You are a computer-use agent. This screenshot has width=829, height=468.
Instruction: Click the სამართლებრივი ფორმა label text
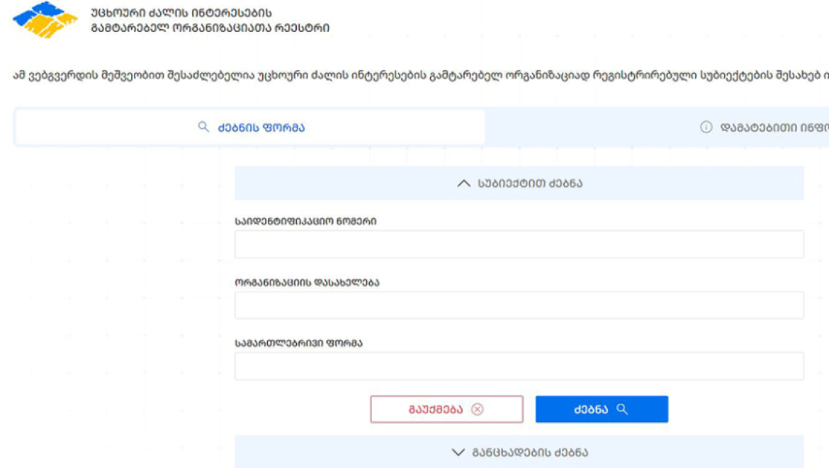(298, 343)
